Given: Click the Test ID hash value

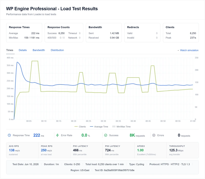Looking at the screenshot, I should [119, 170].
